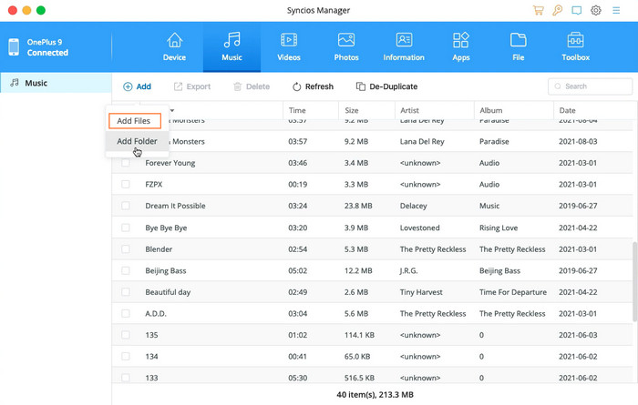The width and height of the screenshot is (638, 405).
Task: Click the 23.8 MB size cell
Action: coord(358,206)
